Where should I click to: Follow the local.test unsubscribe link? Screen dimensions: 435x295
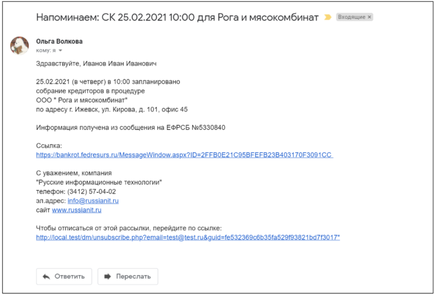pos(188,237)
